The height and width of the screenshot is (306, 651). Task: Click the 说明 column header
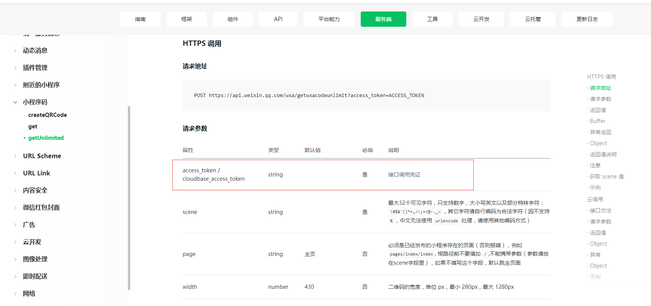tap(394, 150)
